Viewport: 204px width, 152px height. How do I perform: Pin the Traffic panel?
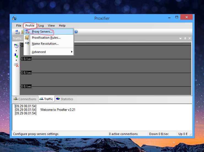click(185, 38)
